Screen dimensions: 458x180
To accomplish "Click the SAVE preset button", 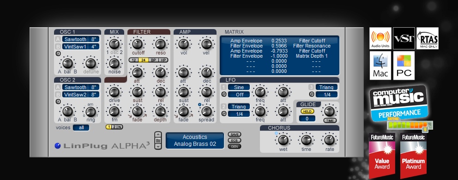I will tap(235, 134).
